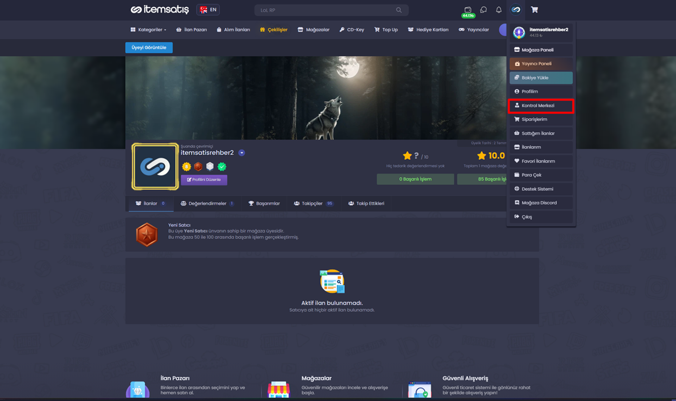The width and height of the screenshot is (676, 401).
Task: Open Mağaza Paneli from user menu
Action: 541,50
